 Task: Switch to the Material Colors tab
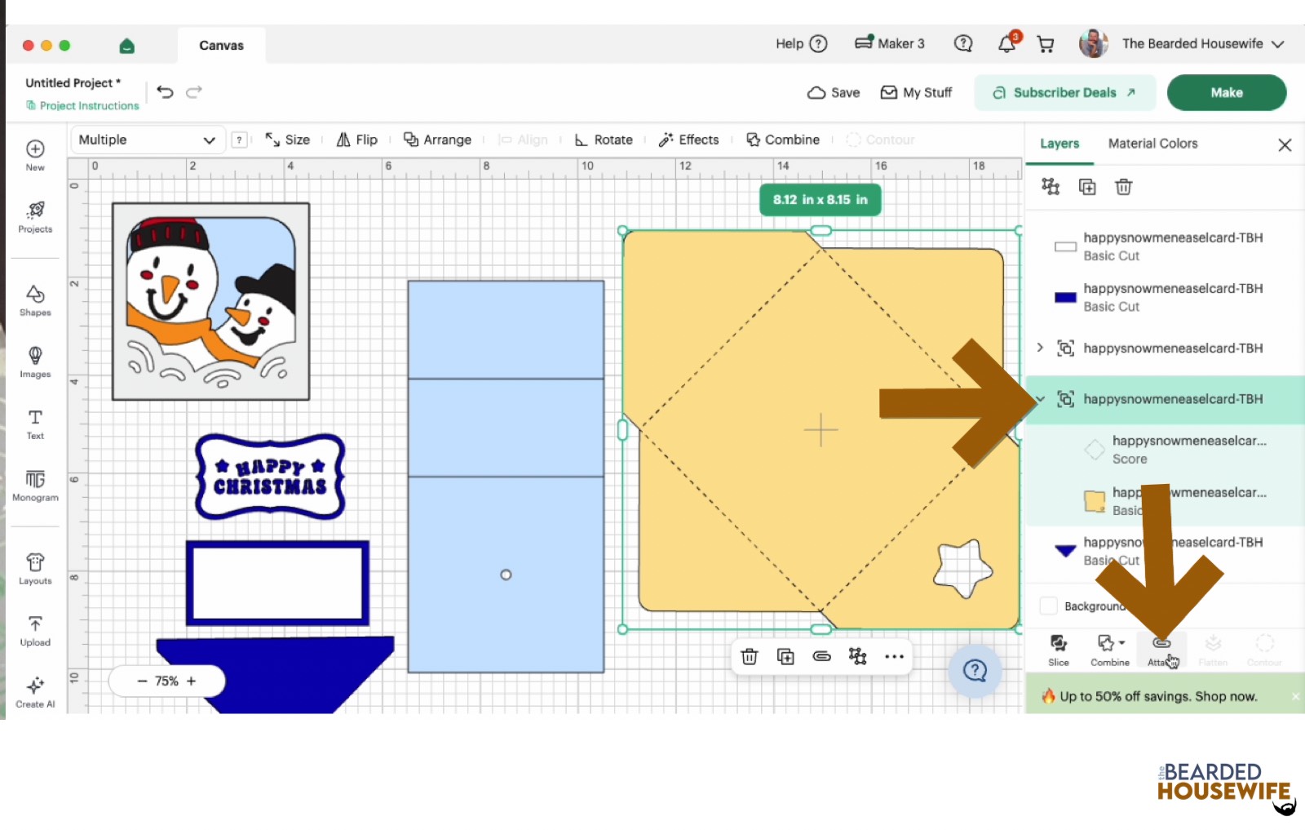[1152, 144]
